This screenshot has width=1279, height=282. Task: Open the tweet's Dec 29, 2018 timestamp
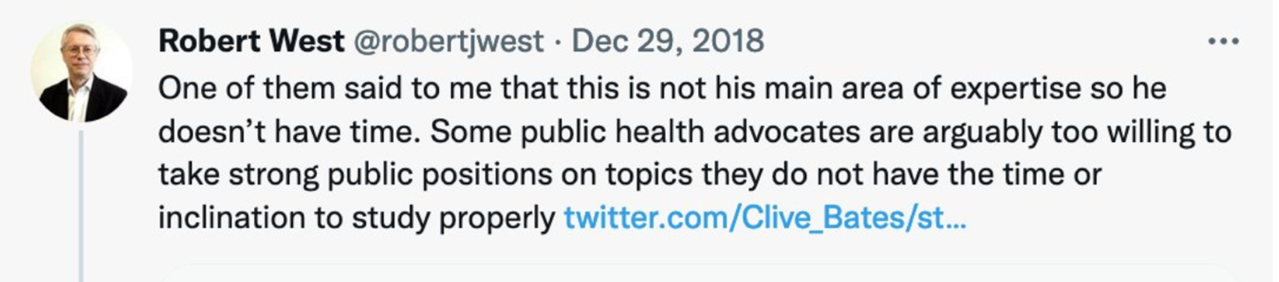pyautogui.click(x=667, y=42)
